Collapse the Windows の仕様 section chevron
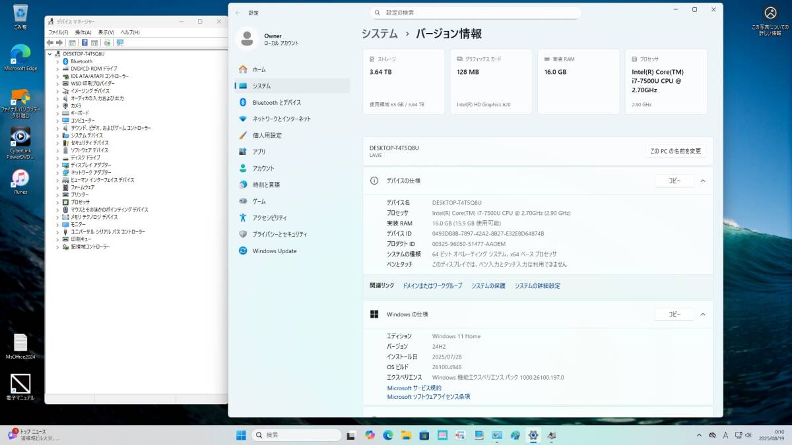This screenshot has height=445, width=792. pos(703,314)
